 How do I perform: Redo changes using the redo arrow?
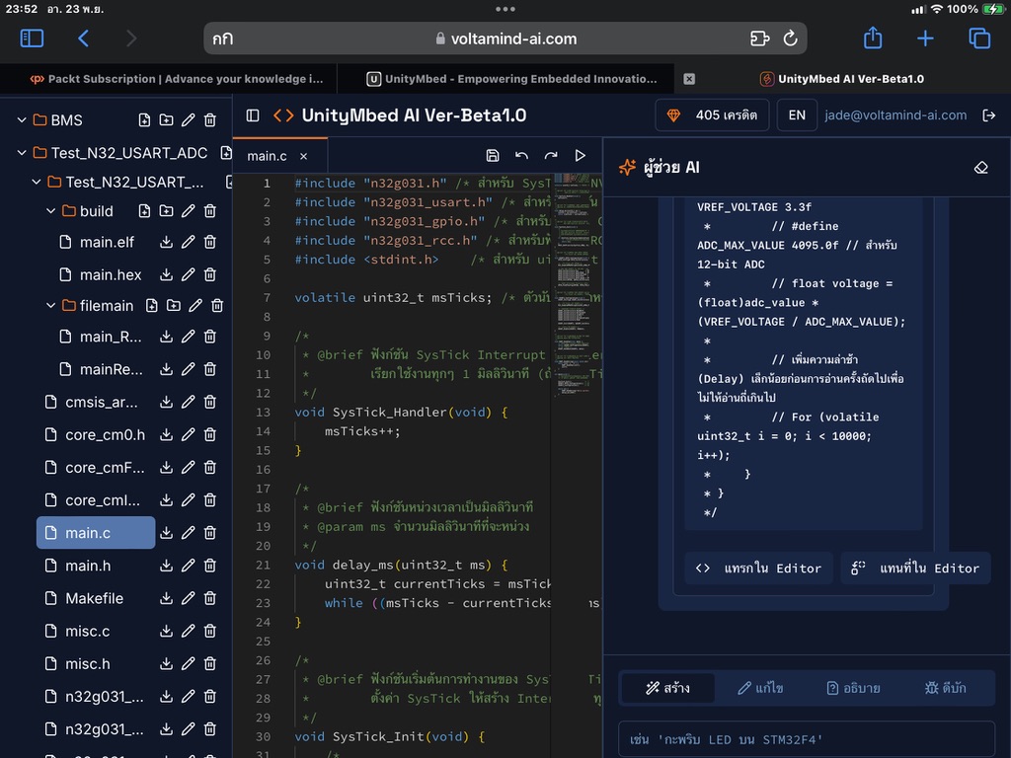(x=551, y=155)
